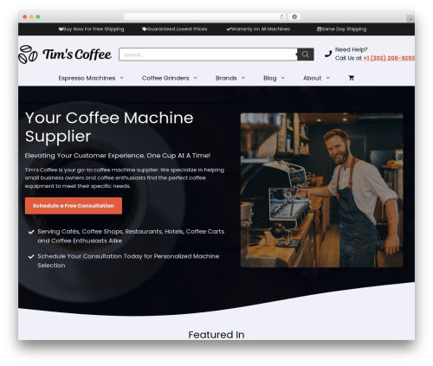Click Same Day Shipping text
The height and width of the screenshot is (366, 433).
tap(344, 29)
